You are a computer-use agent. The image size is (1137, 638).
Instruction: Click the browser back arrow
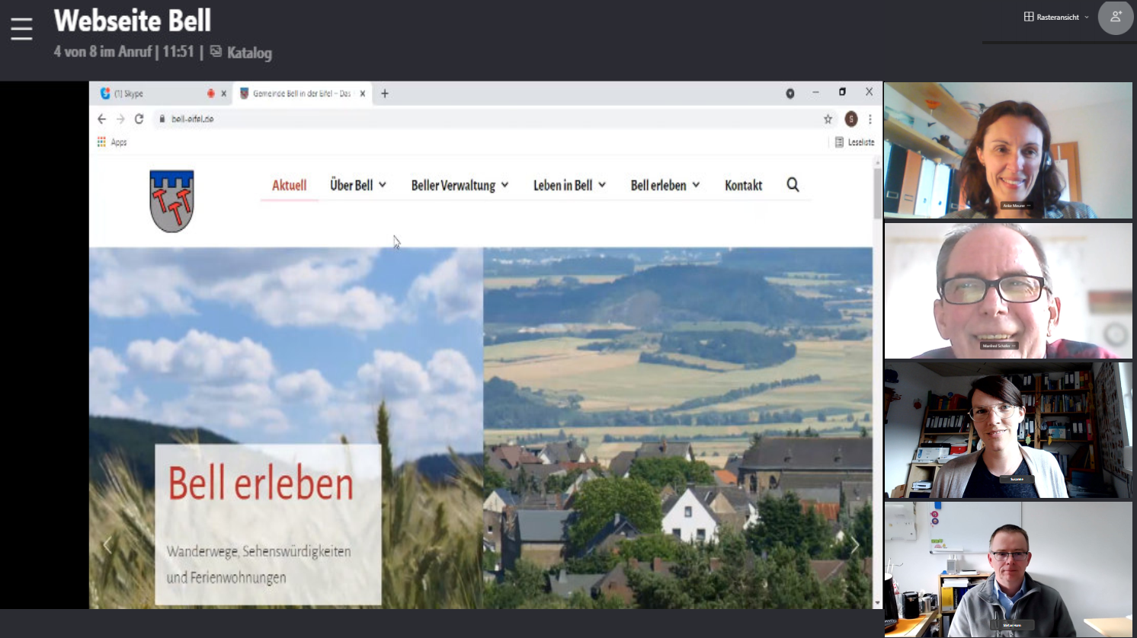pos(102,119)
